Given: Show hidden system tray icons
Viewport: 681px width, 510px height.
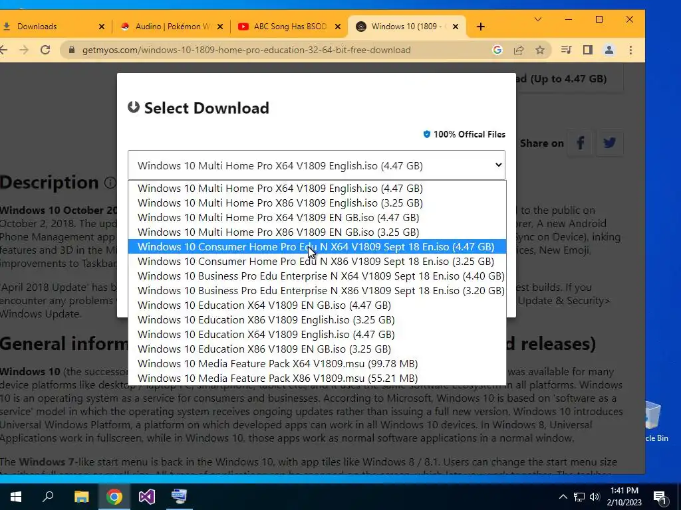Looking at the screenshot, I should [563, 497].
